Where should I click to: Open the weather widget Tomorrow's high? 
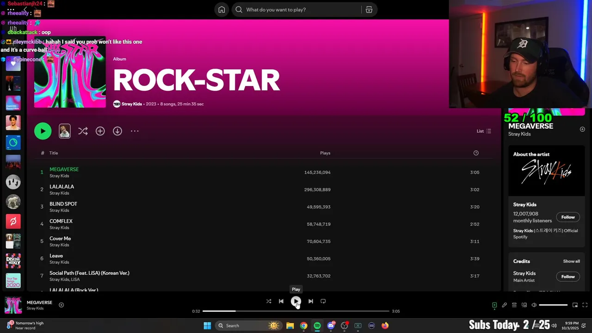[25, 326]
